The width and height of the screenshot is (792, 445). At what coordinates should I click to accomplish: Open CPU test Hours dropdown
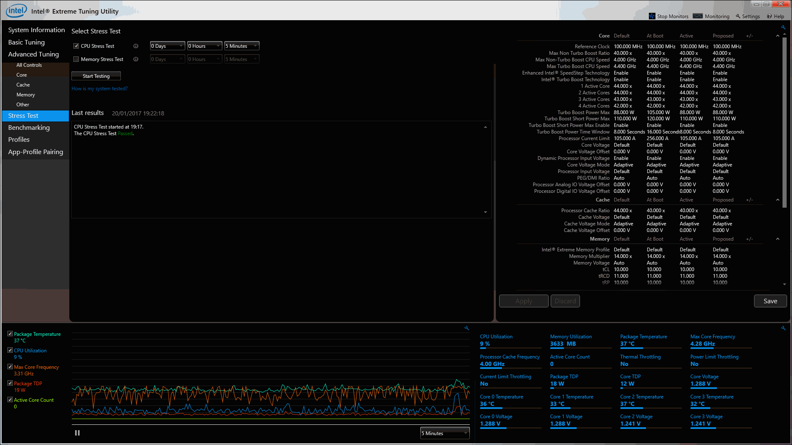[x=205, y=46]
